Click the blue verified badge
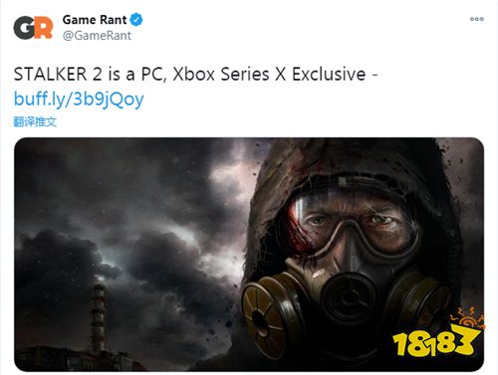The width and height of the screenshot is (498, 375). [x=136, y=20]
